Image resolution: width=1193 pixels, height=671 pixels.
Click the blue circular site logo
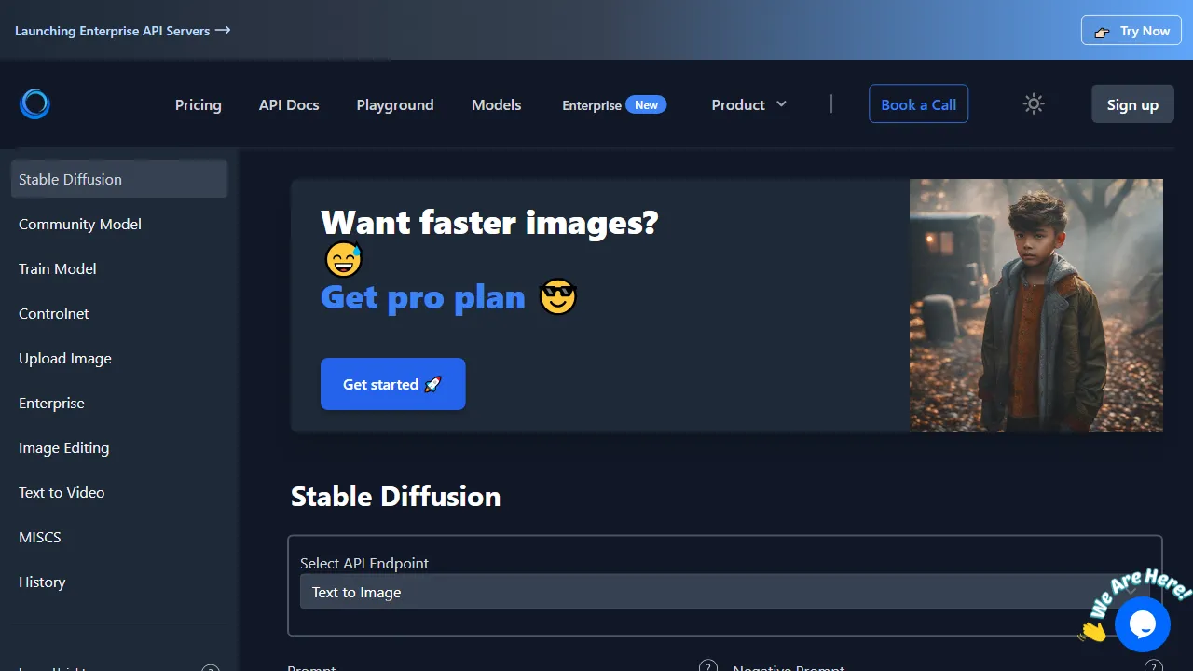[x=34, y=104]
